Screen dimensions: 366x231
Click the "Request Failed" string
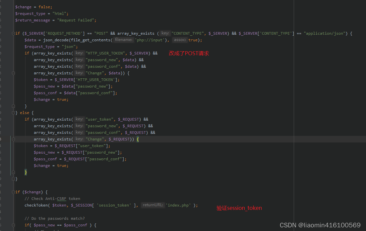click(76, 20)
